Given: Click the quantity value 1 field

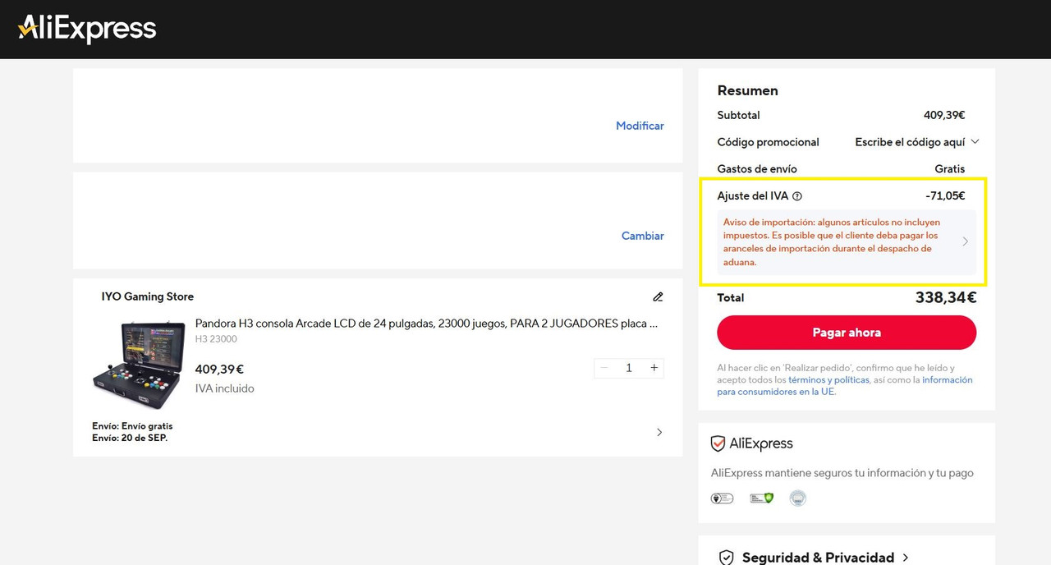Looking at the screenshot, I should 629,368.
